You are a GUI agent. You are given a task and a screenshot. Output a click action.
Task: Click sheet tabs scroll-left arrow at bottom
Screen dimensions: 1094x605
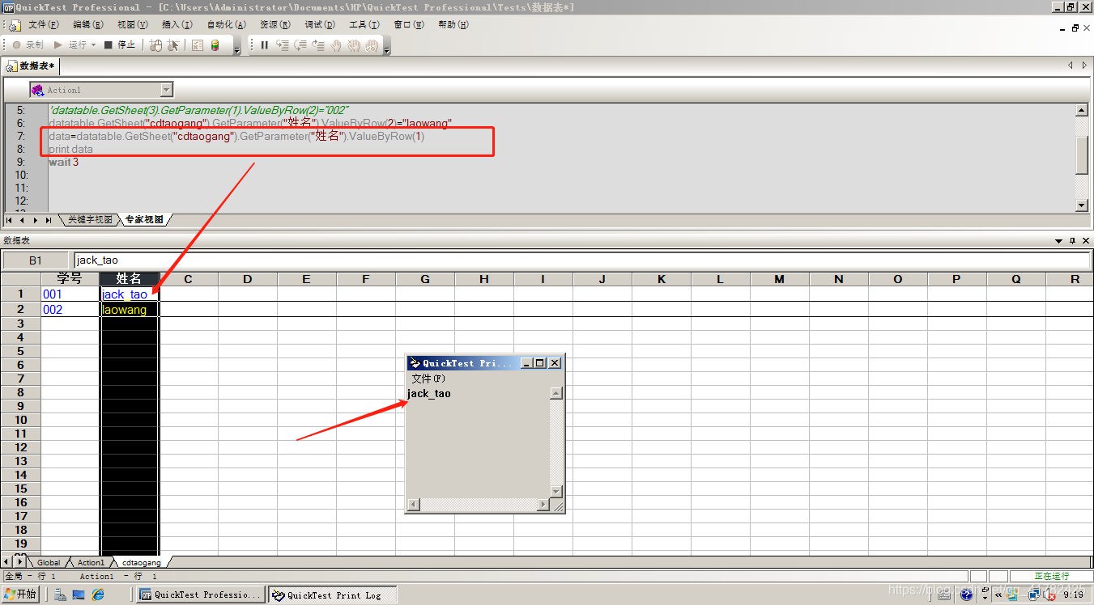pyautogui.click(x=8, y=561)
